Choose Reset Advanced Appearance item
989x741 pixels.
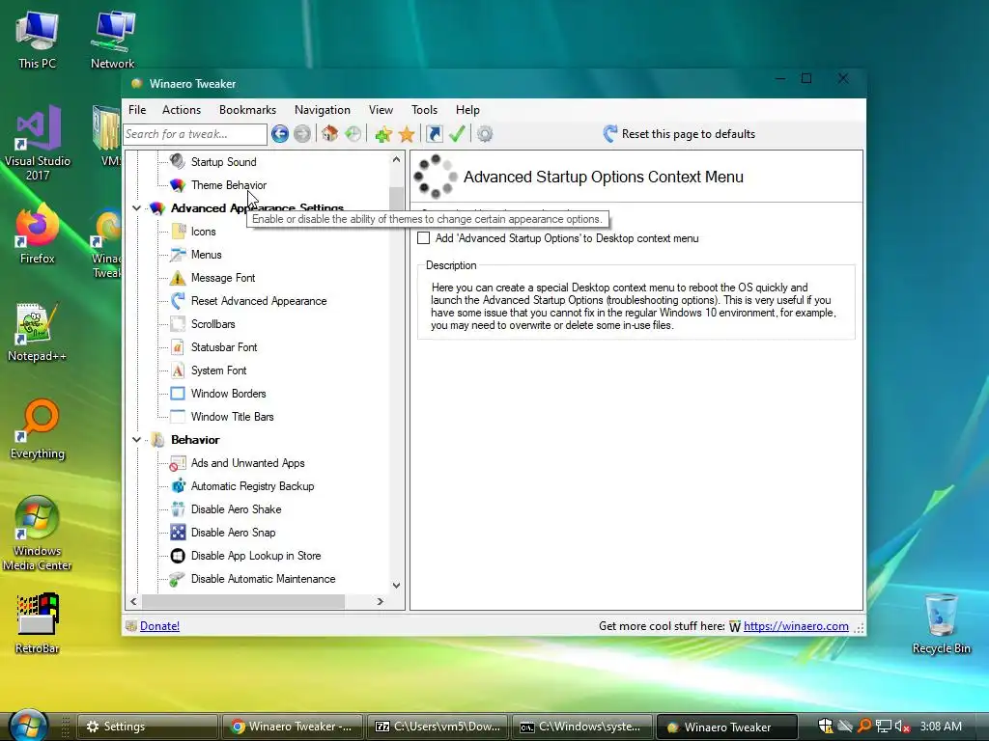coord(259,301)
